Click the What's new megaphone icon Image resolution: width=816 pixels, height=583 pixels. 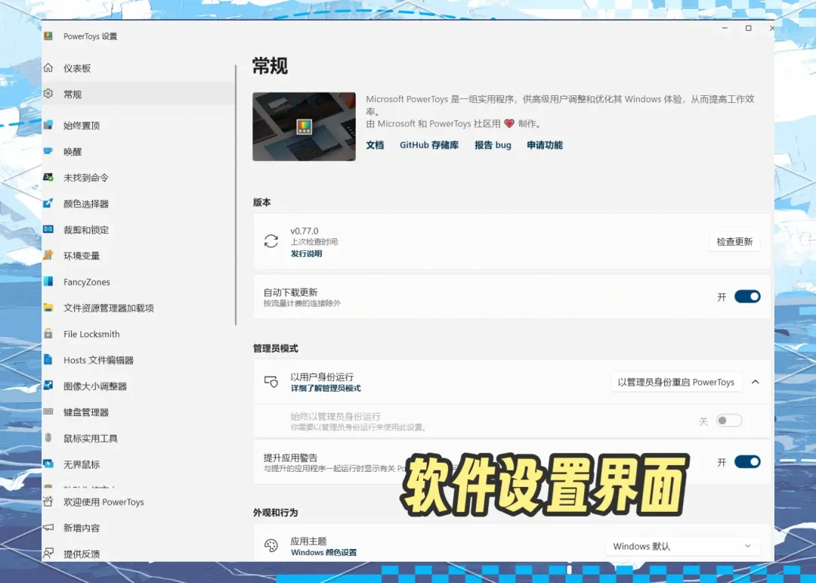48,527
